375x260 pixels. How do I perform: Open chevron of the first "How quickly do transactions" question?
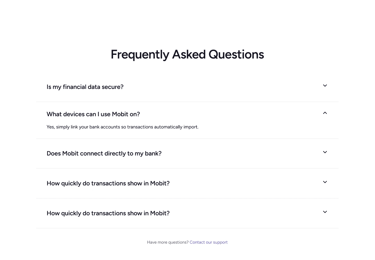325,182
